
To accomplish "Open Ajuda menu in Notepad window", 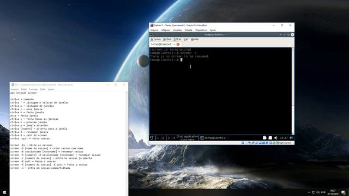I will tap(51, 89).
